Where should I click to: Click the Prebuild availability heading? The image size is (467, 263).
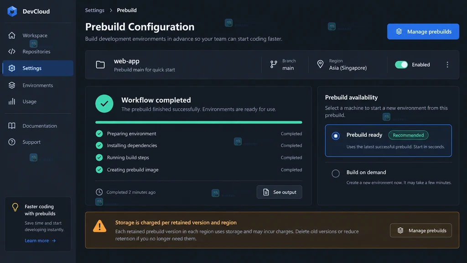tap(352, 98)
